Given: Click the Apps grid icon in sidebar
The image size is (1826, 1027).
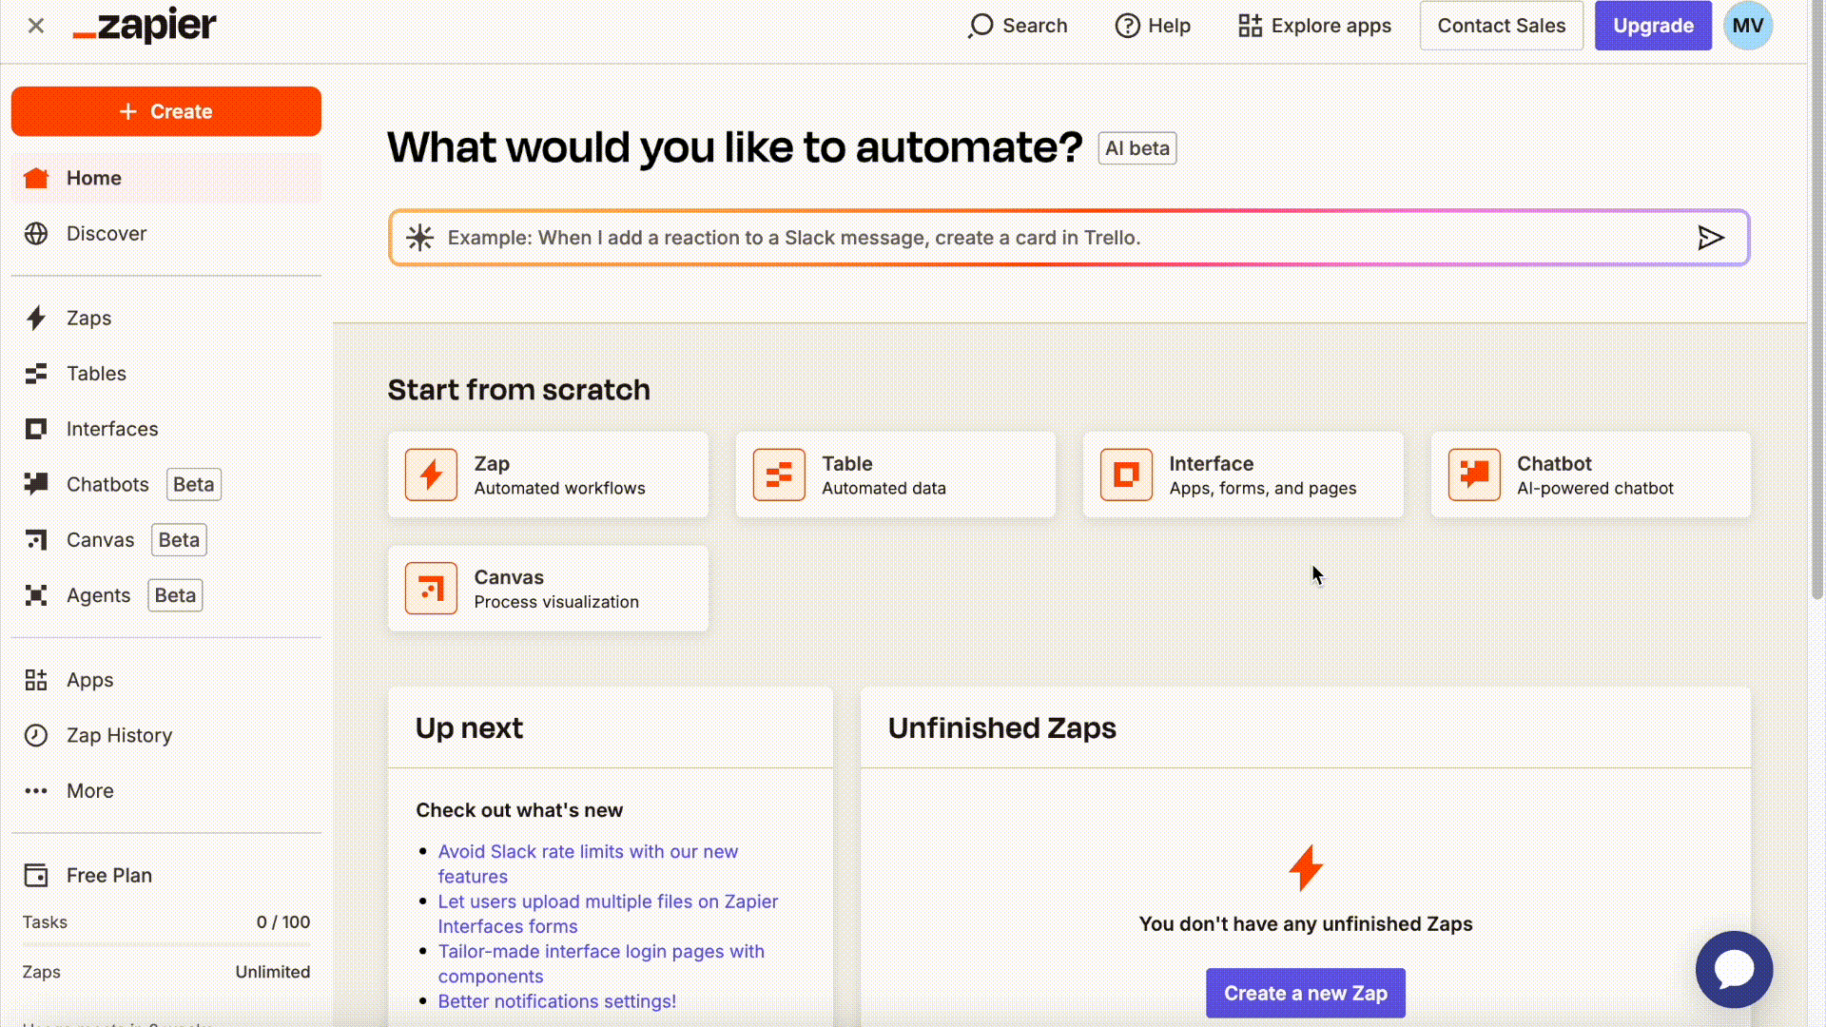Looking at the screenshot, I should pos(36,680).
